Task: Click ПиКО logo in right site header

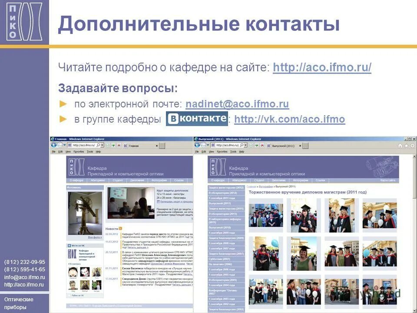Action: pyautogui.click(x=218, y=167)
